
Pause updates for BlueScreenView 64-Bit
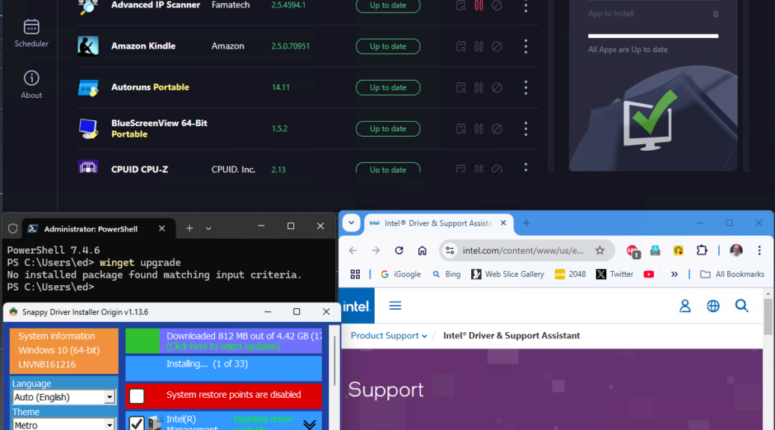pos(479,128)
